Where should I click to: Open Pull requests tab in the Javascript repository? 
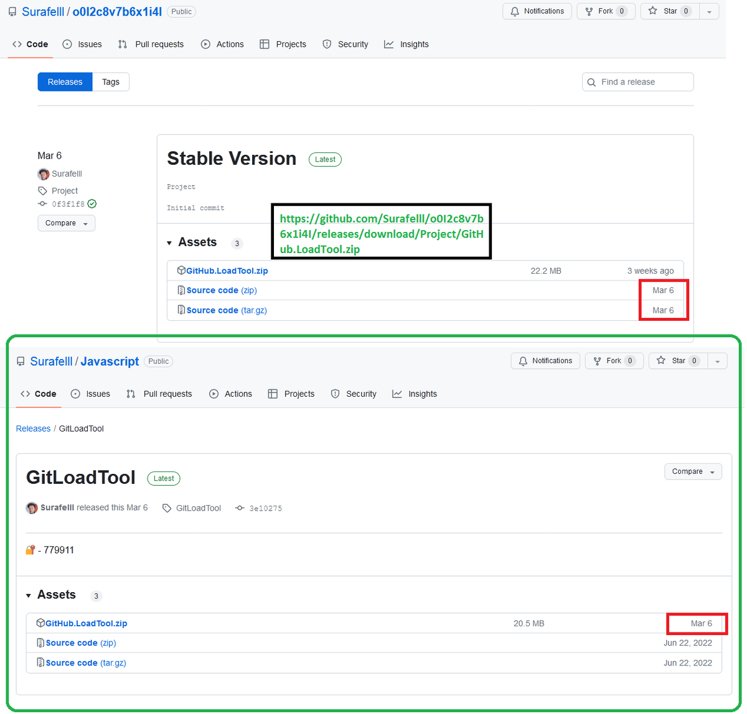159,394
